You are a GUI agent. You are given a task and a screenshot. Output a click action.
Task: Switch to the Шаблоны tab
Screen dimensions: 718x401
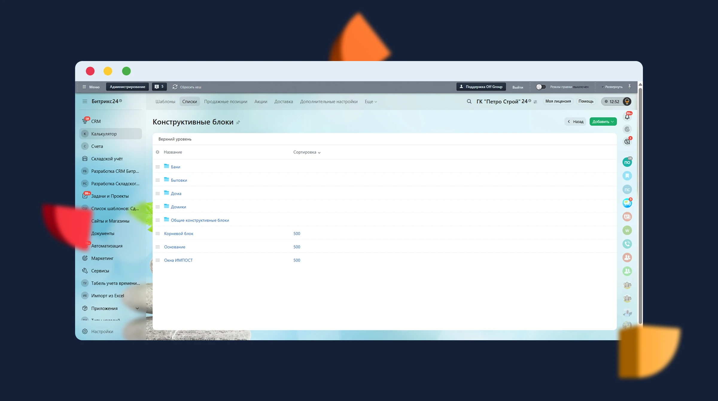click(165, 102)
